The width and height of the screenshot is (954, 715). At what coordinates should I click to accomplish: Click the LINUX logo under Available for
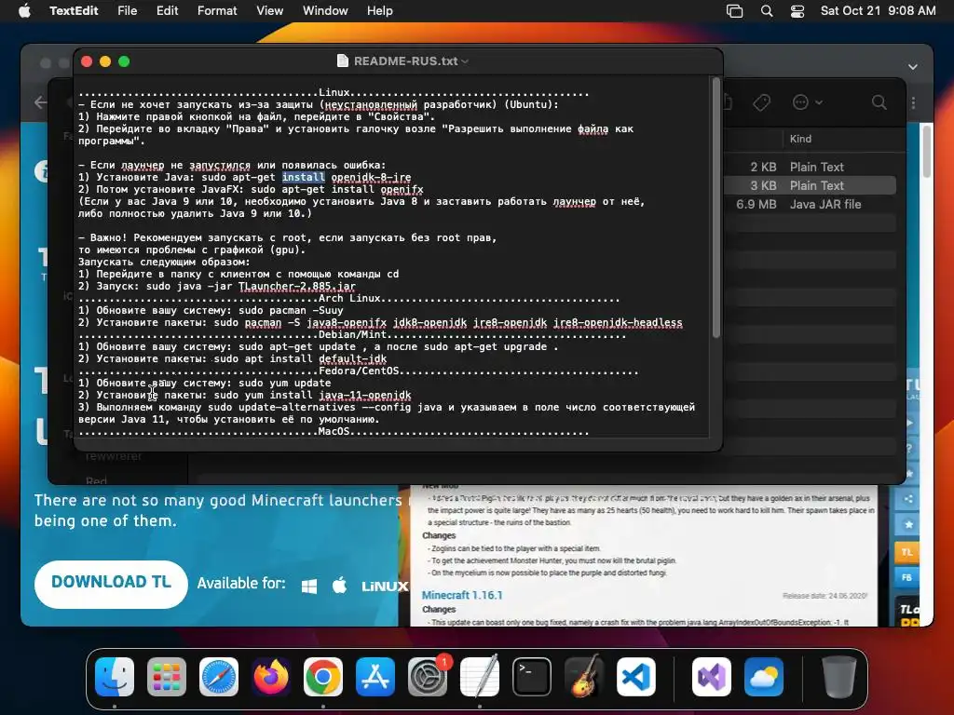385,587
